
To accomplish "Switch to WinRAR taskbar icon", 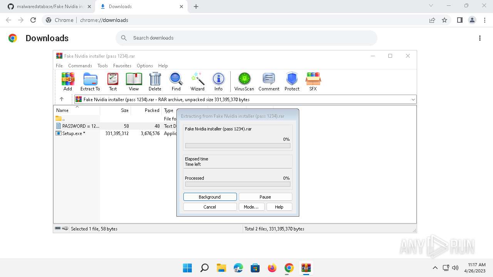I will pos(306,268).
